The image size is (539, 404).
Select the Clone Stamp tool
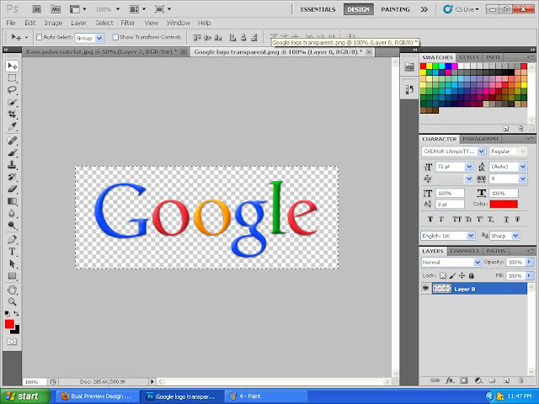click(x=12, y=165)
